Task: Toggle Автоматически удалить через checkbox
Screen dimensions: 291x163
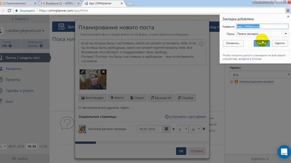Action: pyautogui.click(x=80, y=107)
